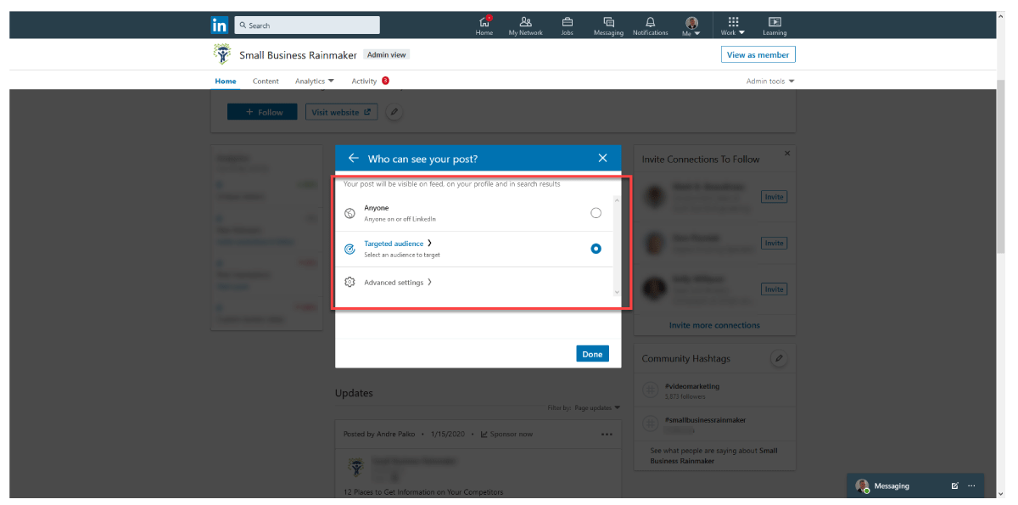Switch to the Content tab
The height and width of the screenshot is (505, 1018).
tap(266, 81)
